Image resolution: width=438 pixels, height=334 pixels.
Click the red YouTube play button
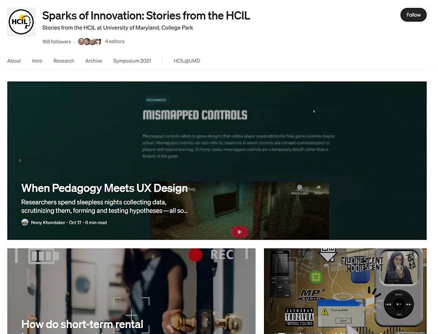coord(239,232)
